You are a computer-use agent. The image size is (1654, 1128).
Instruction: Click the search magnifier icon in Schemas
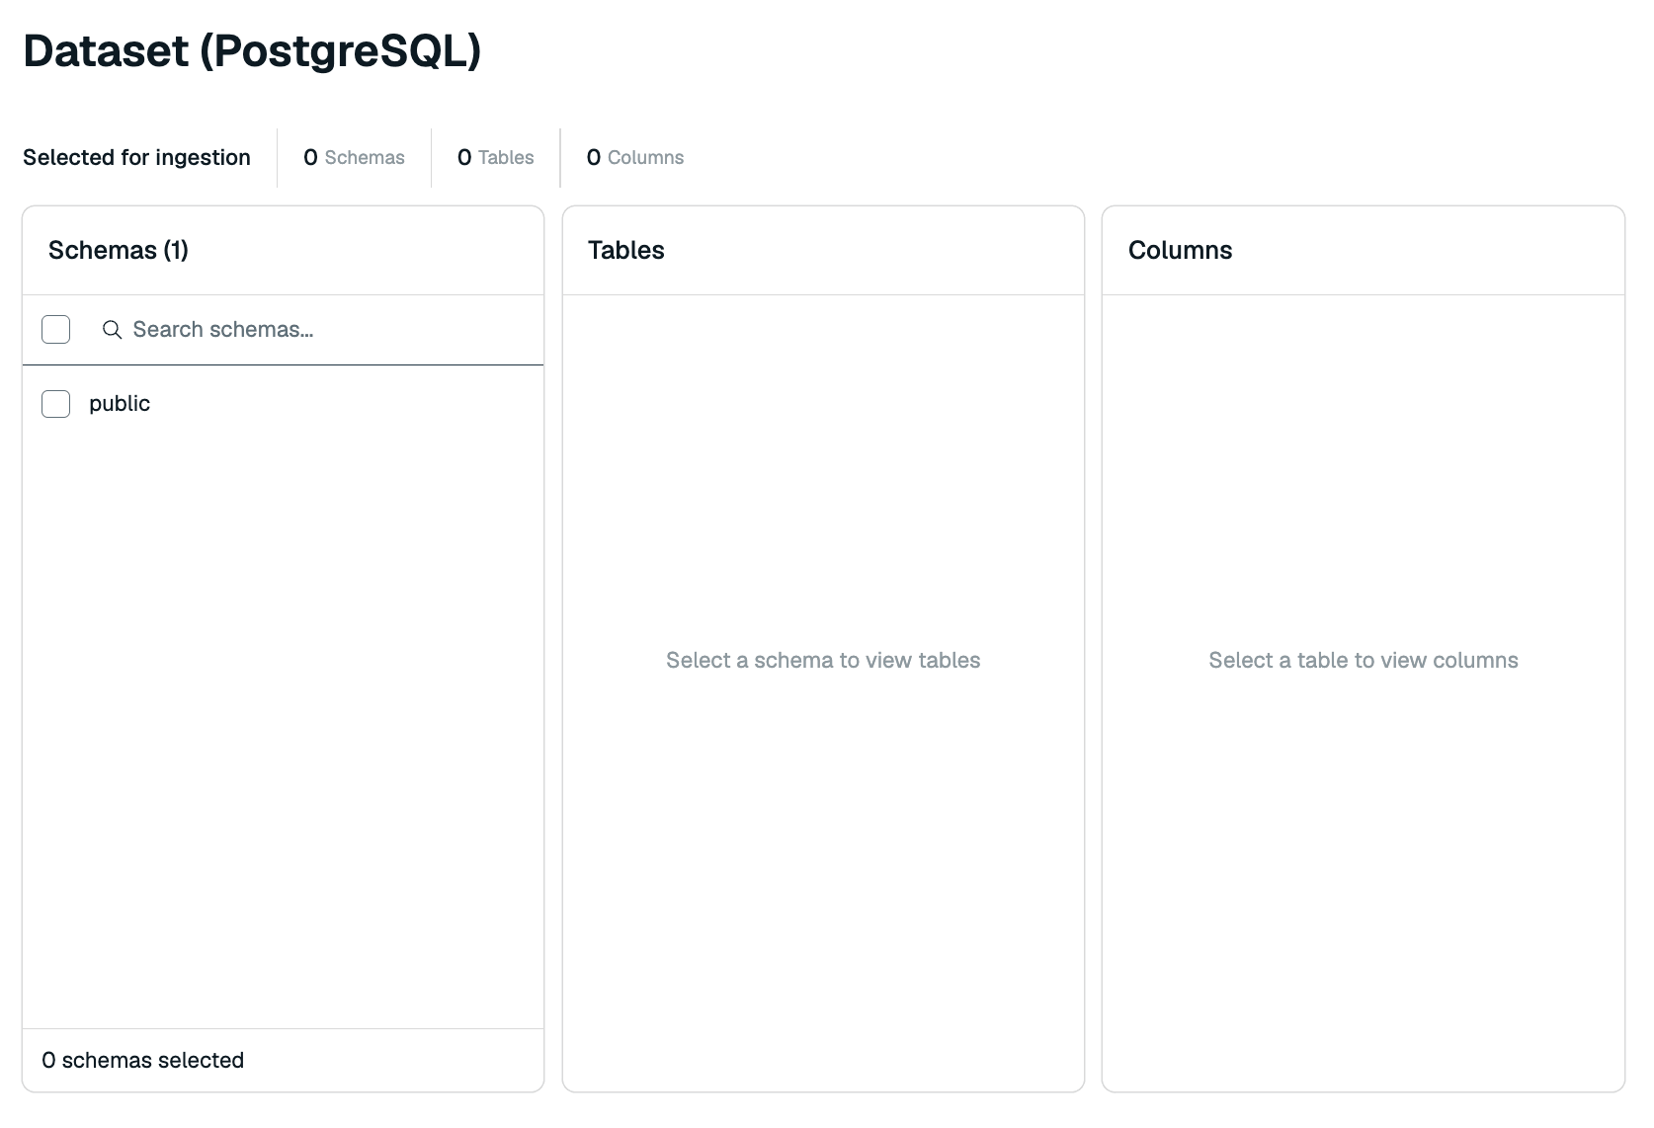click(x=113, y=330)
